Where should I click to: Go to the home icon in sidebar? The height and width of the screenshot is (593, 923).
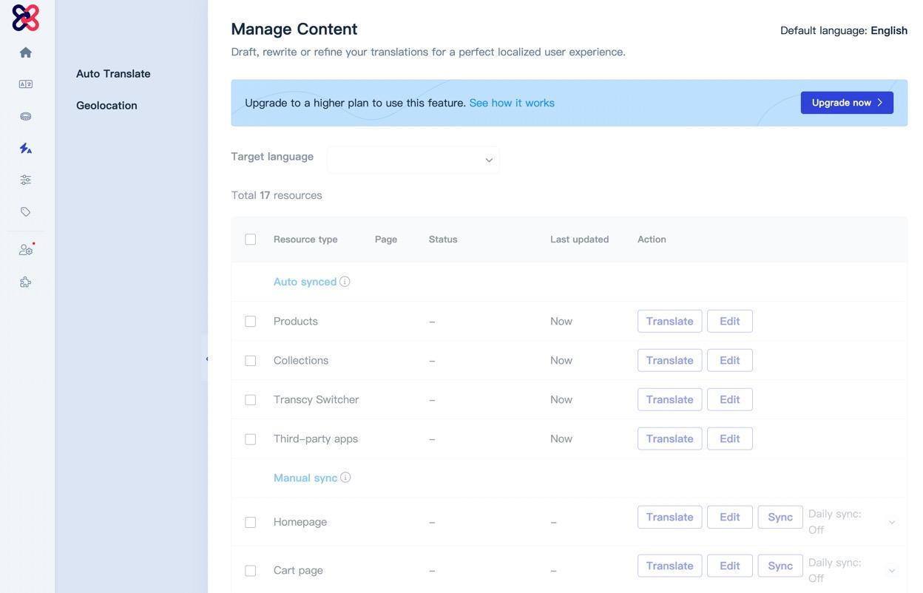point(26,52)
